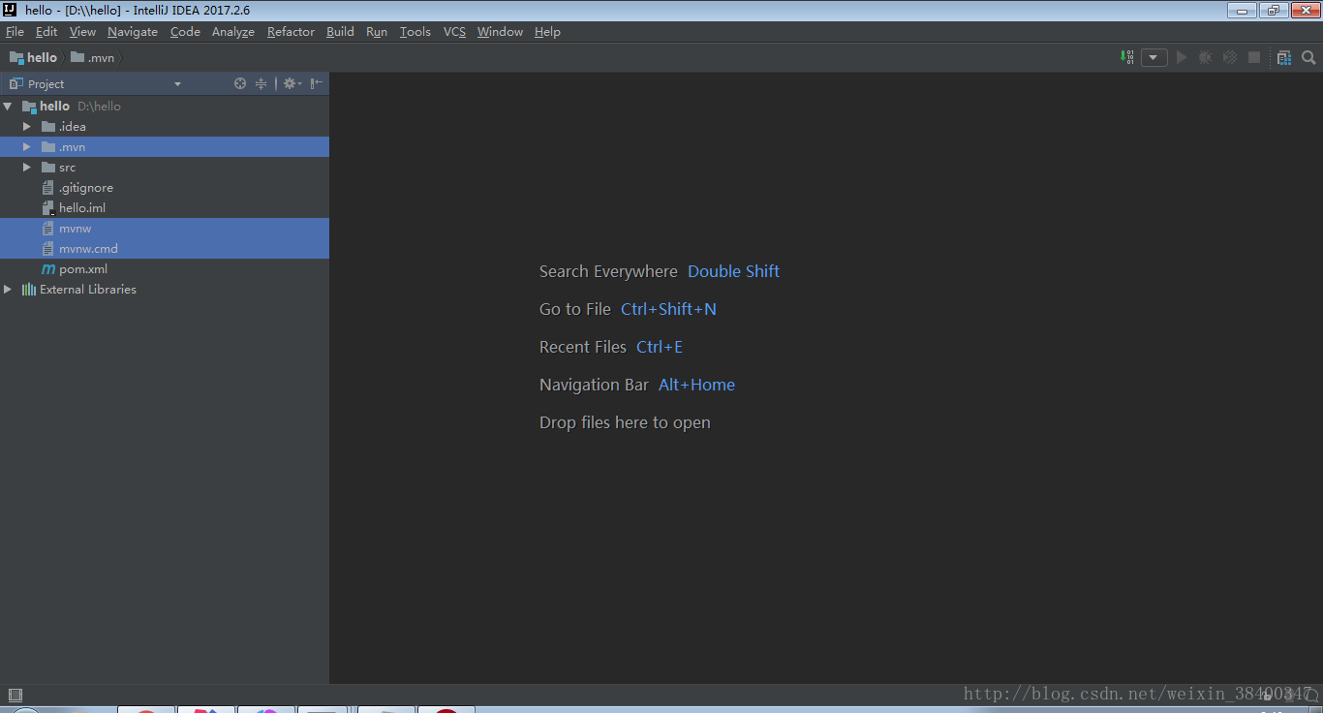Open the Build menu
The width and height of the screenshot is (1323, 713).
tap(340, 31)
